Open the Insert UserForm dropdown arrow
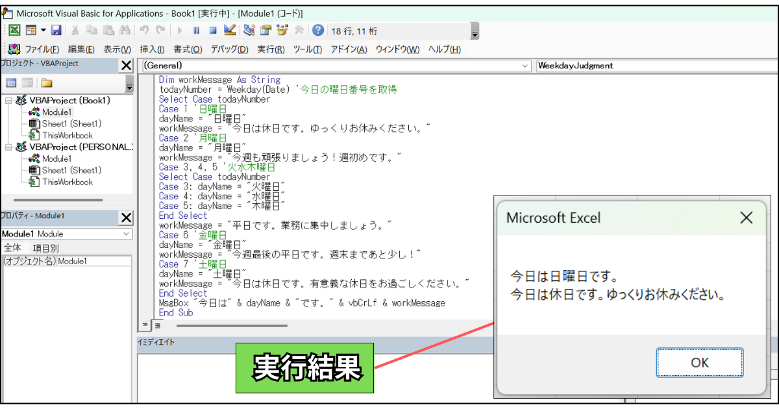Image resolution: width=779 pixels, height=409 pixels. (43, 30)
